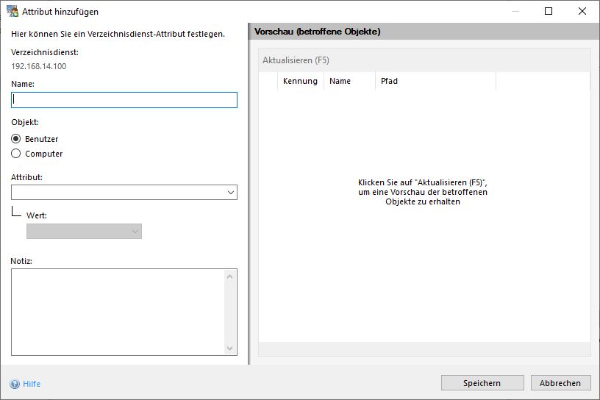Click the Pfad column header
This screenshot has height=400, width=600.
(x=390, y=81)
